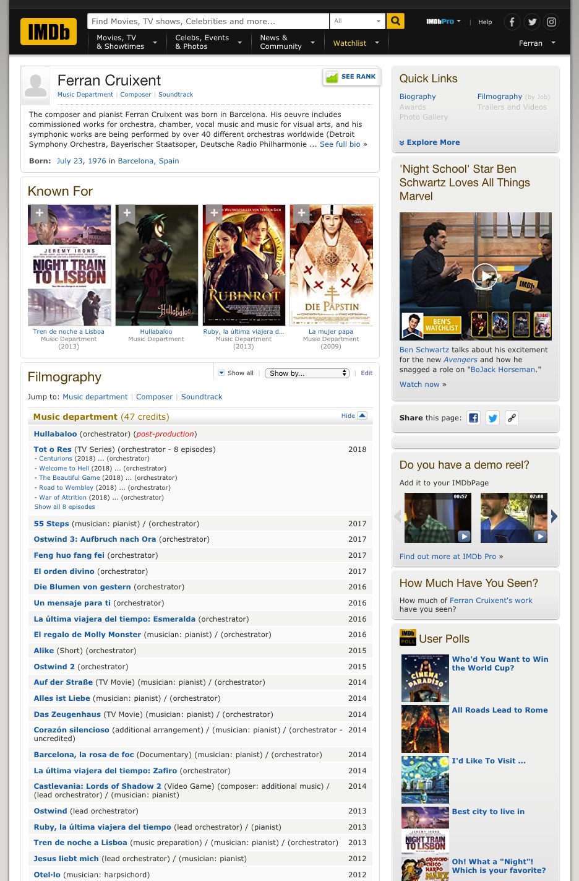The image size is (579, 881).
Task: Open the search category All dropdown
Action: point(358,21)
